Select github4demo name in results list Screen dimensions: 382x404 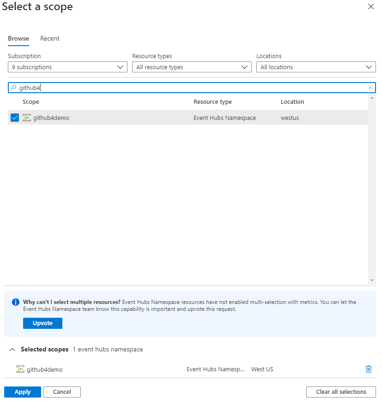(51, 118)
